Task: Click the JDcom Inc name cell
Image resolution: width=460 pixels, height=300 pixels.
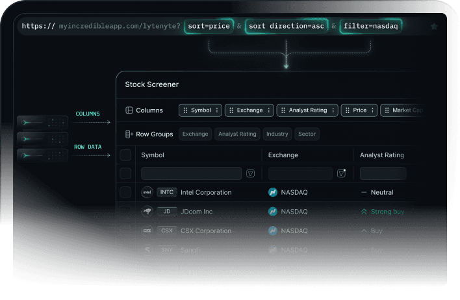Action: coord(197,212)
